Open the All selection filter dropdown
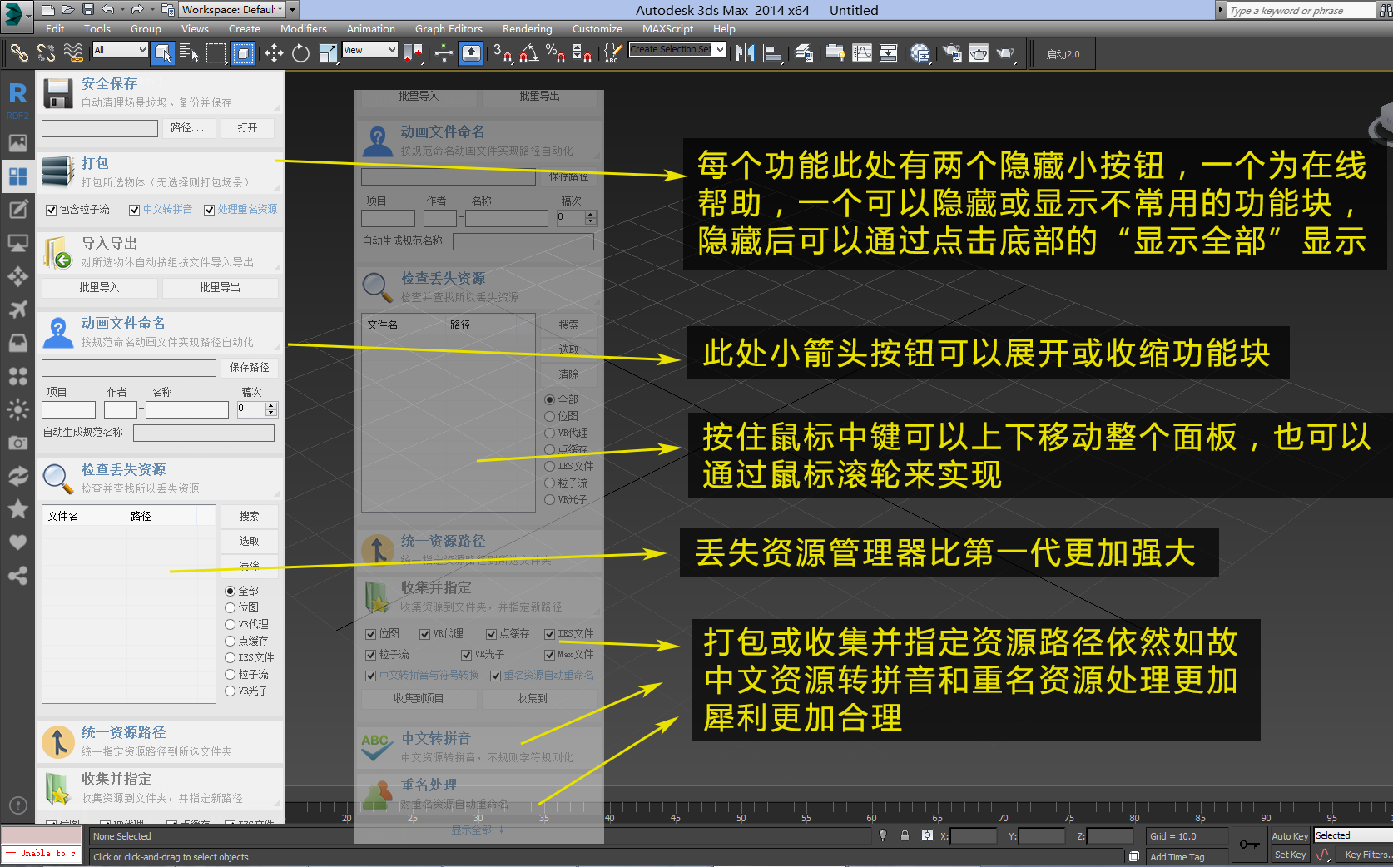 click(120, 50)
